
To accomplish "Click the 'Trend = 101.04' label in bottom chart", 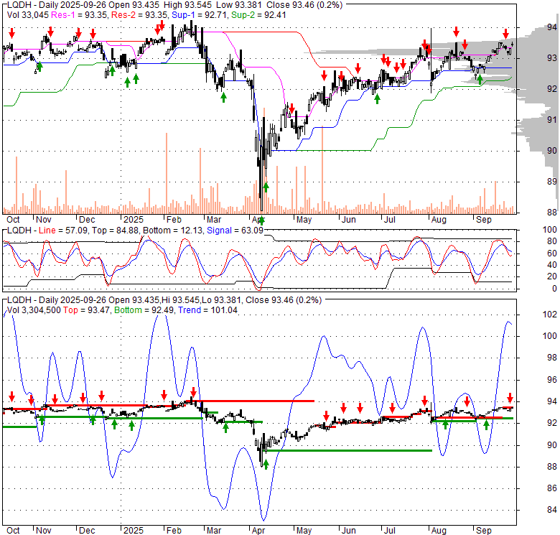I will (x=207, y=310).
